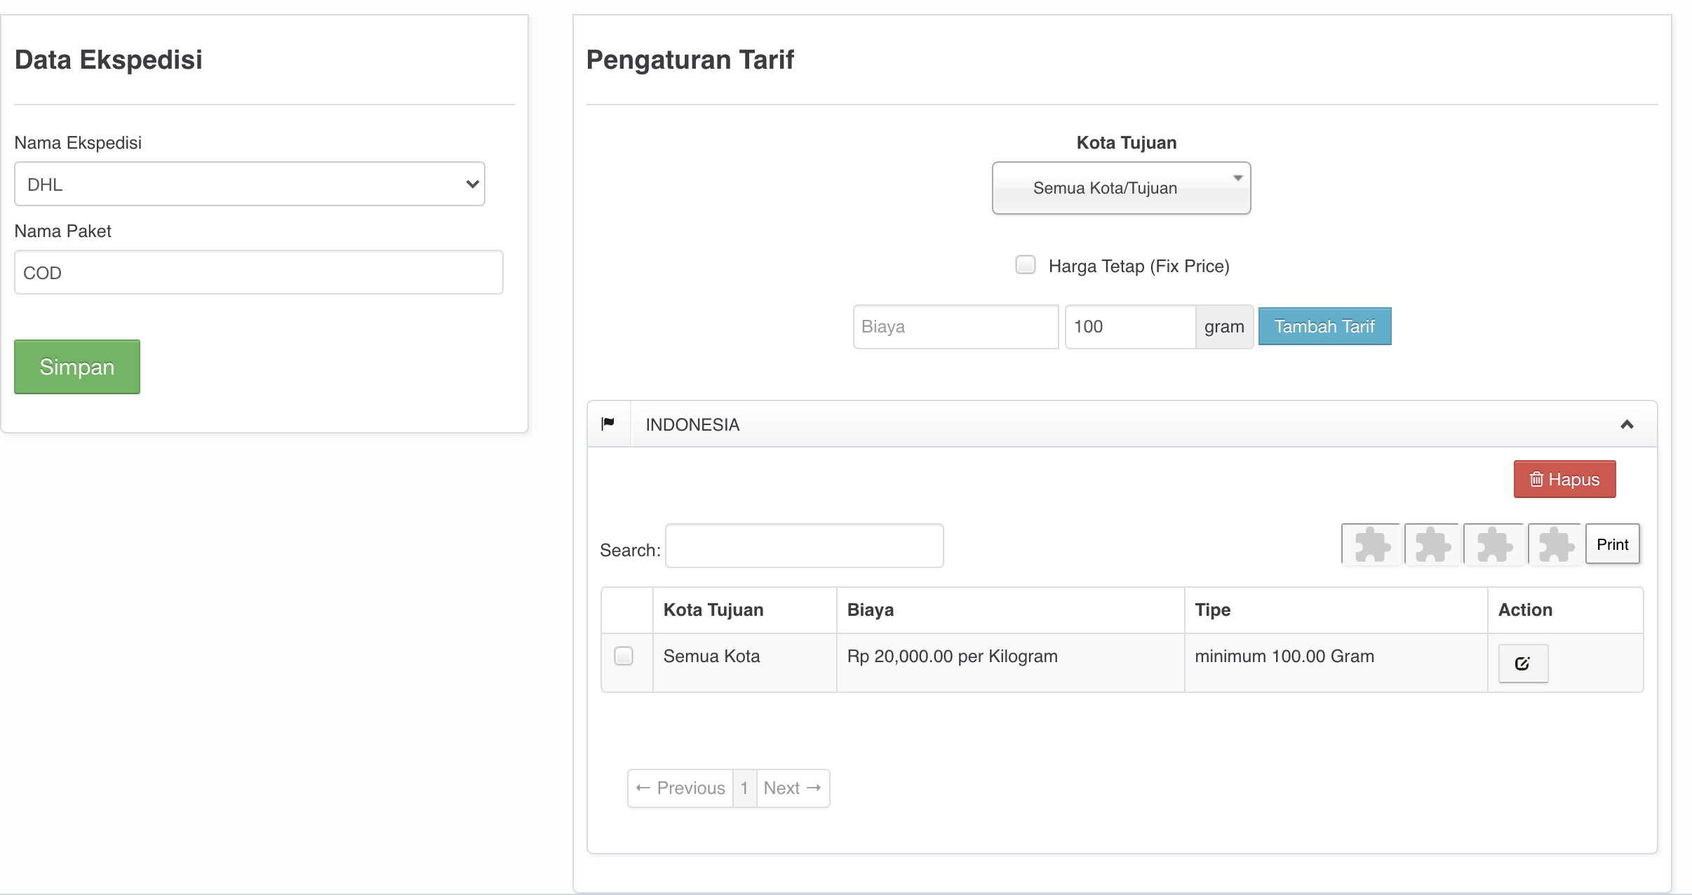
Task: Click the first puzzle-piece export button
Action: pyautogui.click(x=1371, y=544)
